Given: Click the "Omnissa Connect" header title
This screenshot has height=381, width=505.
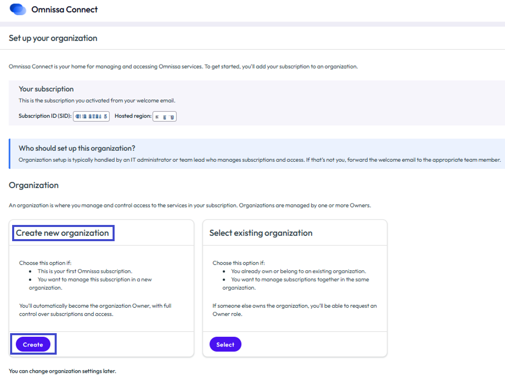Looking at the screenshot, I should pyautogui.click(x=64, y=9).
